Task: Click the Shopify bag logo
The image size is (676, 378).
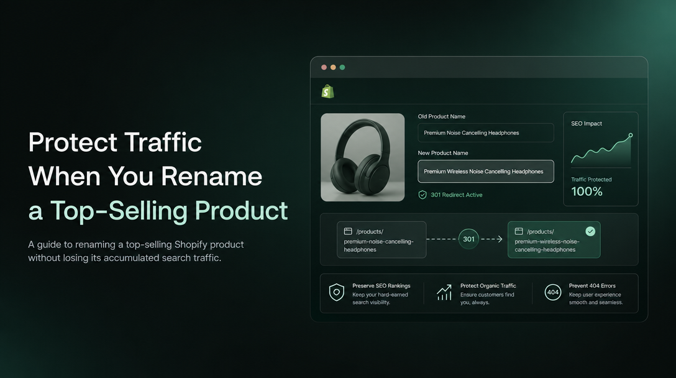Action: (x=327, y=91)
